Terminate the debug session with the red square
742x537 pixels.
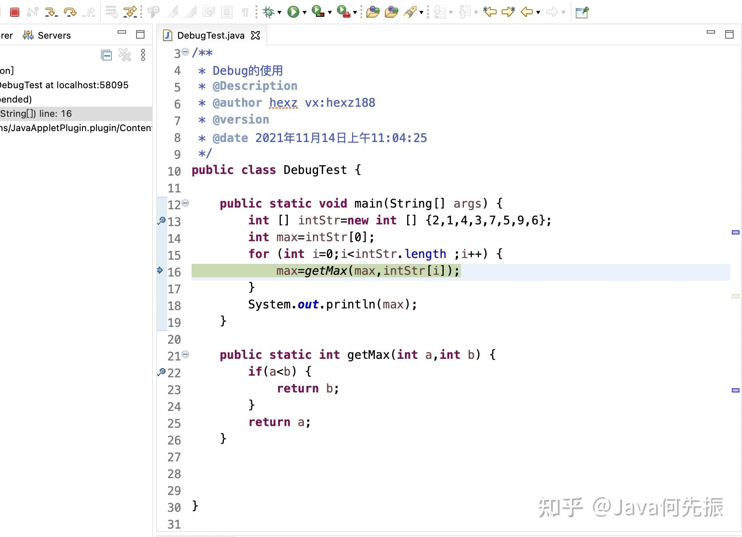(15, 12)
